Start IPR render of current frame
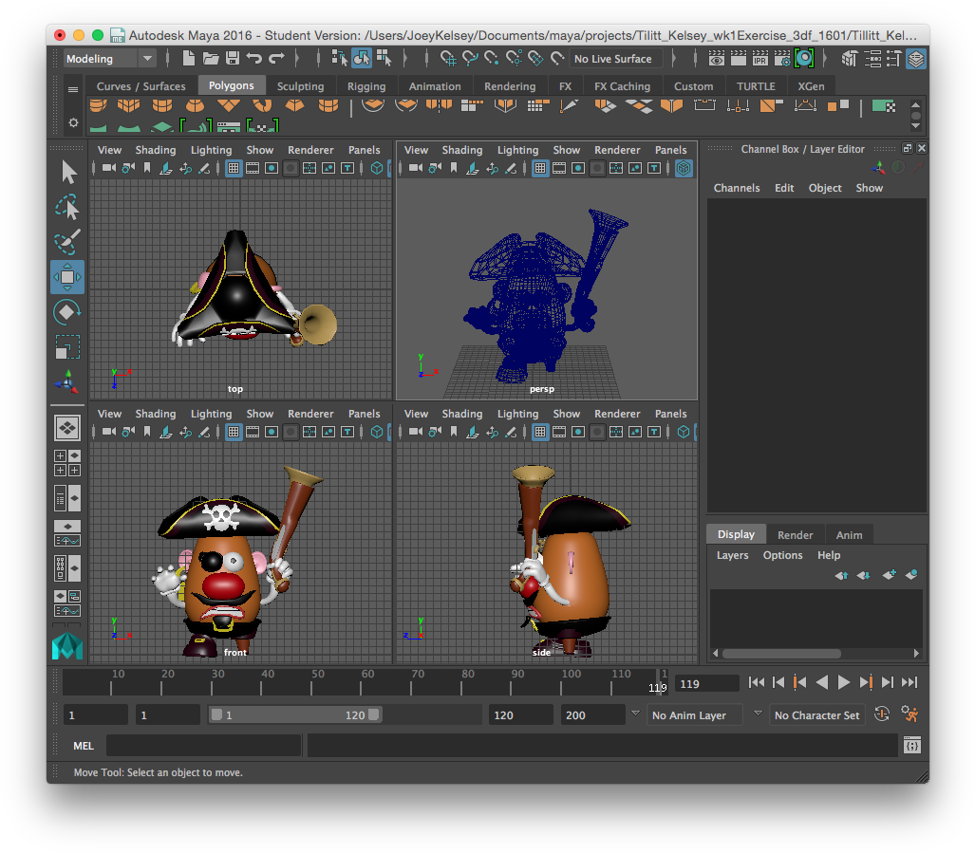Image resolution: width=975 pixels, height=853 pixels. [760, 59]
